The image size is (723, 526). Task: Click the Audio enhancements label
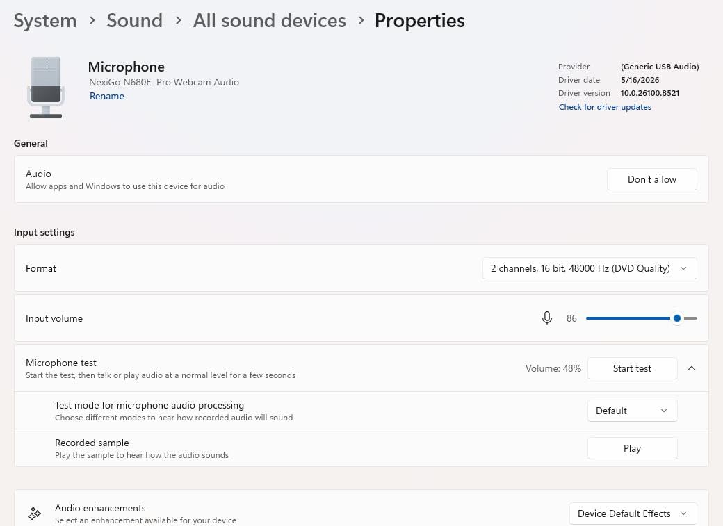(100, 508)
